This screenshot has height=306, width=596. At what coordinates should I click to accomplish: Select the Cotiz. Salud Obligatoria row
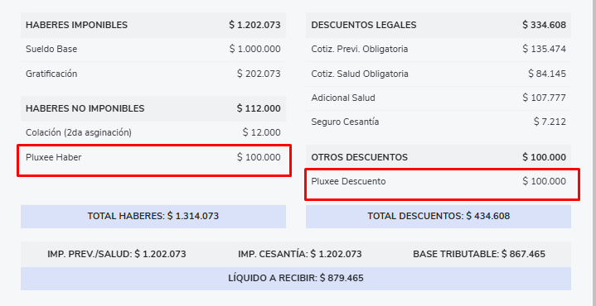pos(439,74)
